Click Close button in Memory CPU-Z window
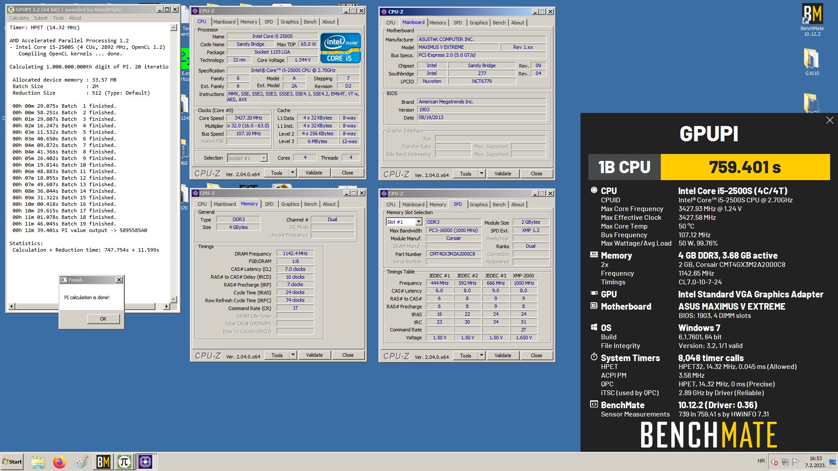The height and width of the screenshot is (471, 838). pos(348,355)
